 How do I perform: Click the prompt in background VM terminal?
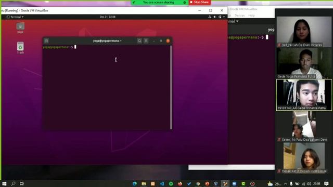click(x=248, y=37)
